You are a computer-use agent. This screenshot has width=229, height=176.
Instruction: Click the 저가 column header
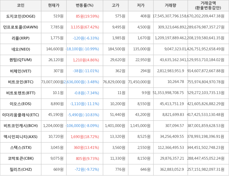pos(141,6)
